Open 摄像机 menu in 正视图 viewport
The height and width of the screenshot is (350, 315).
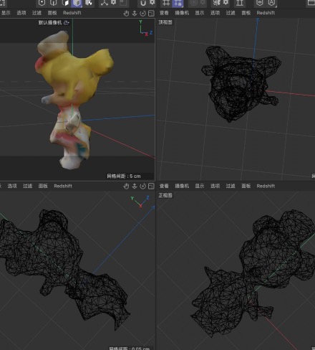coord(182,186)
